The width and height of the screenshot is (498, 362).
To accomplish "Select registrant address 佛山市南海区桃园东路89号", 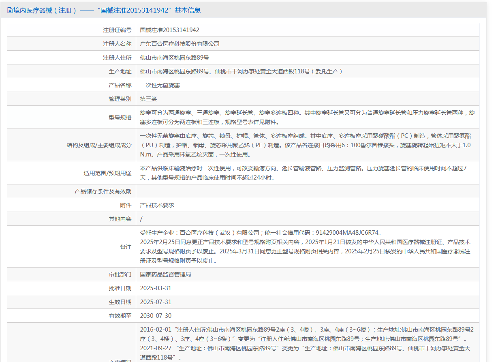I will [x=174, y=58].
